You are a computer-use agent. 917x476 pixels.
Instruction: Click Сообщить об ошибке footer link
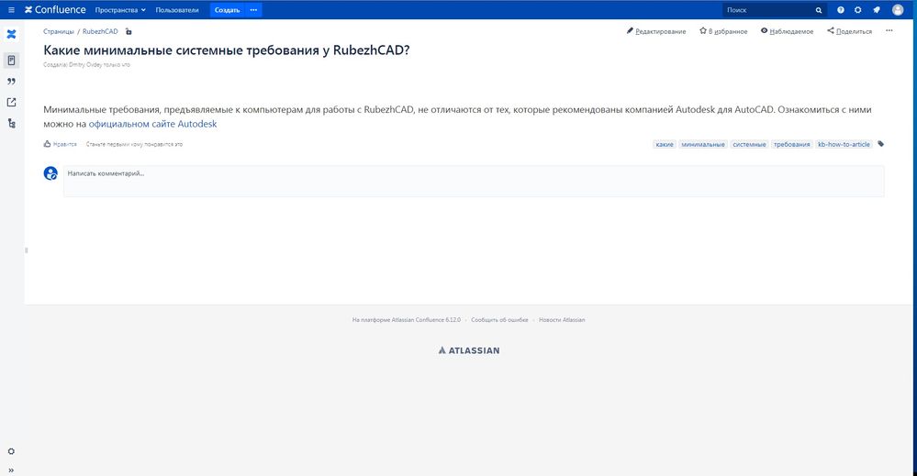tap(499, 320)
